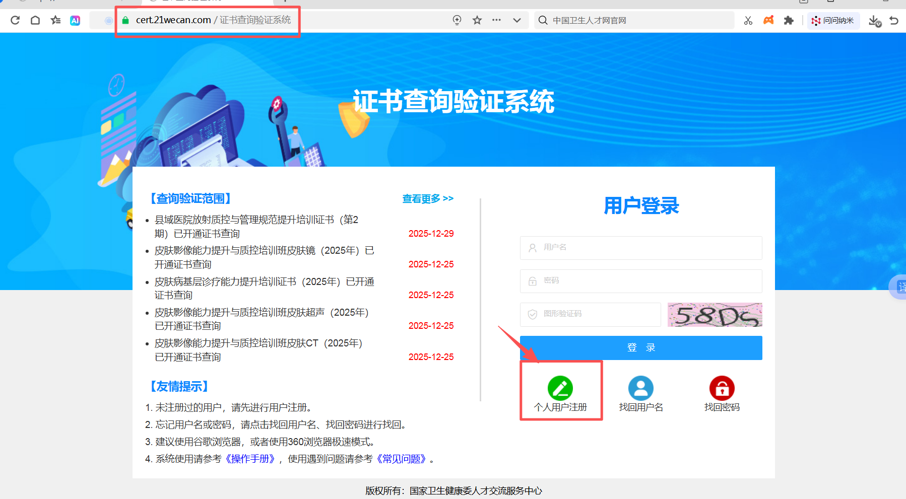
Task: Open the favorites list icon
Action: [55, 20]
